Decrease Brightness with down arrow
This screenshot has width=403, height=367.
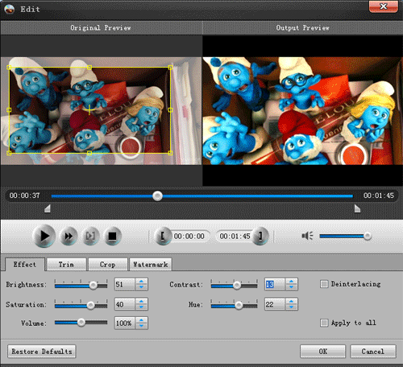pos(141,287)
